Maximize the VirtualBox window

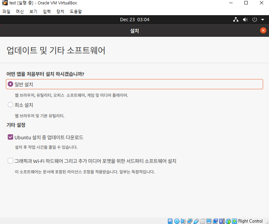246,3
